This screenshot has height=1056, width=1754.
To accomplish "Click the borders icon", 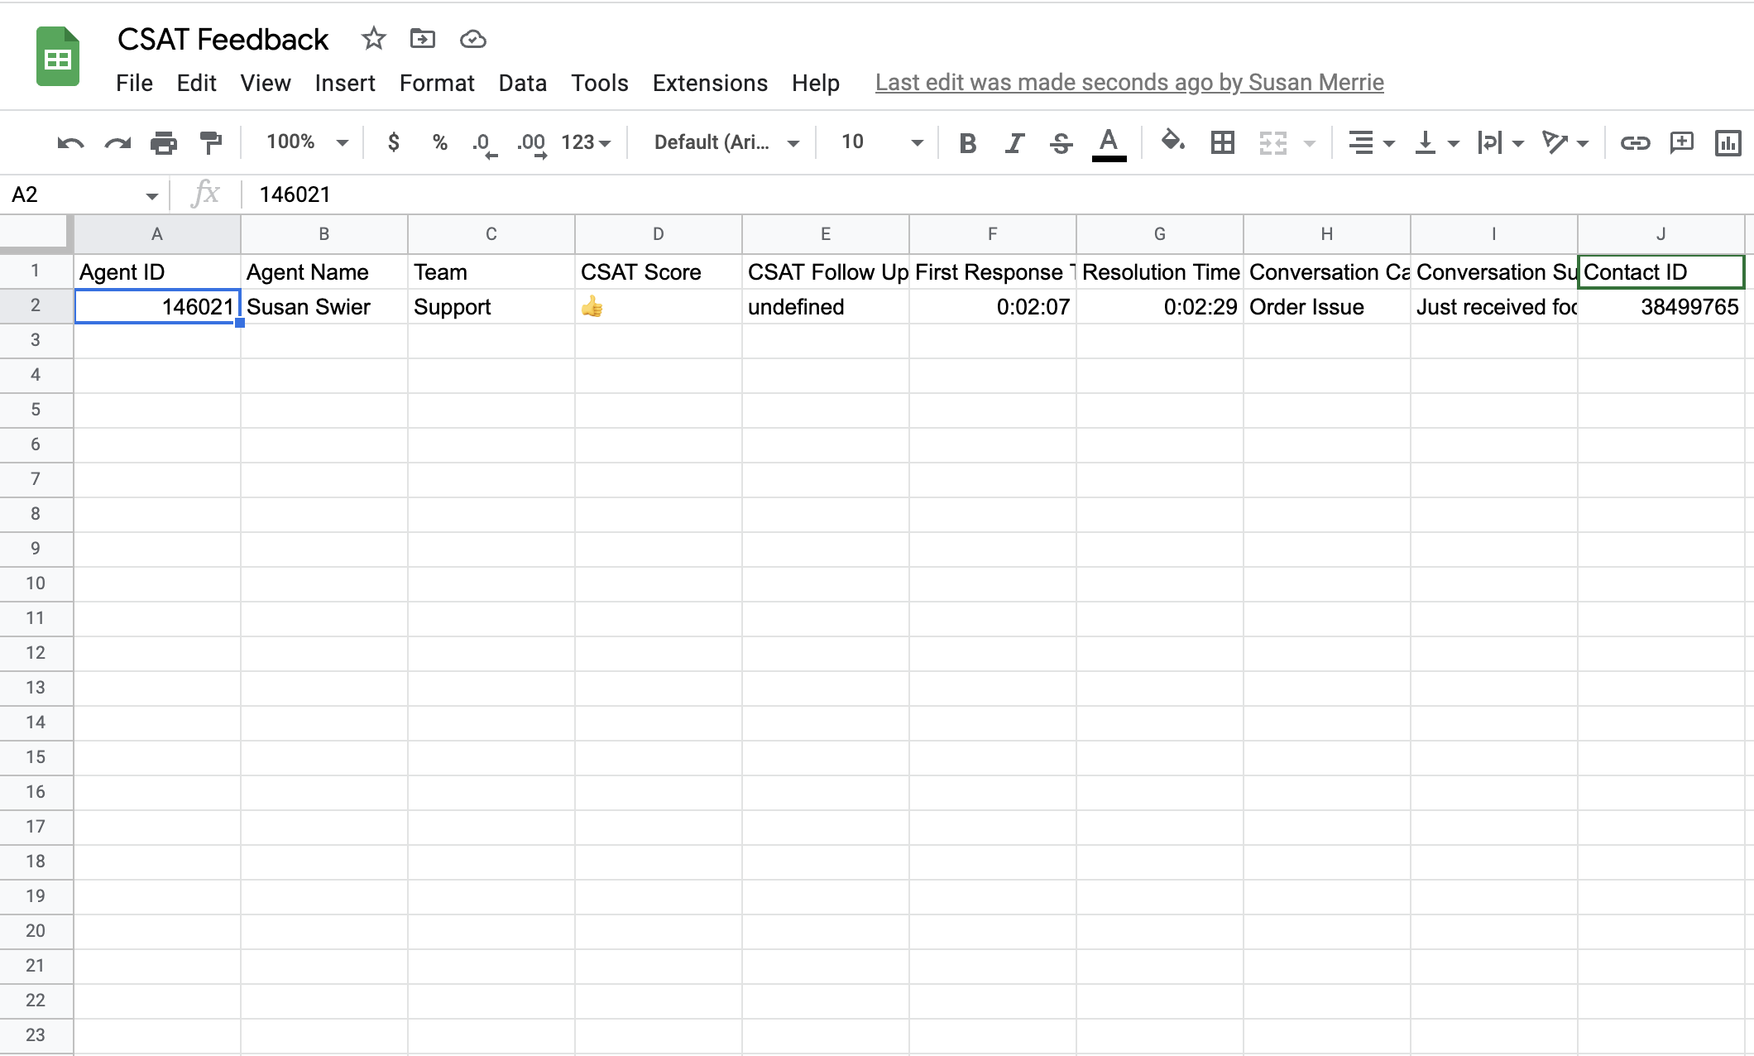I will pyautogui.click(x=1222, y=143).
